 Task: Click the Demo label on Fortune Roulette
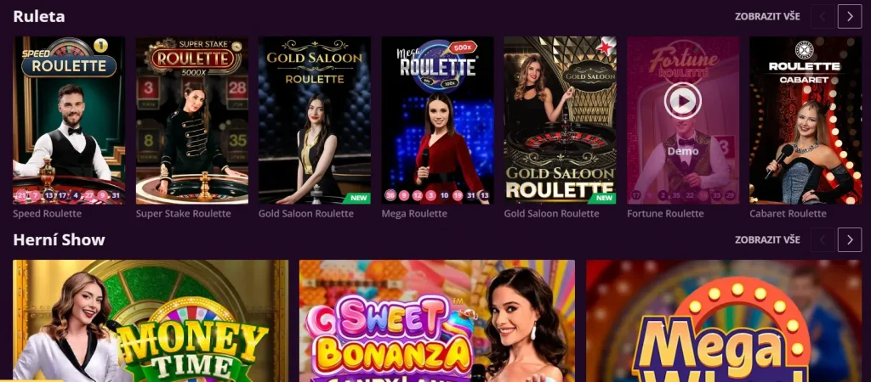coord(683,151)
